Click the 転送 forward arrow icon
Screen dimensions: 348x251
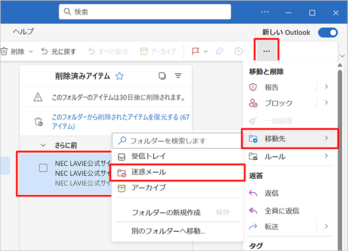[253, 227]
